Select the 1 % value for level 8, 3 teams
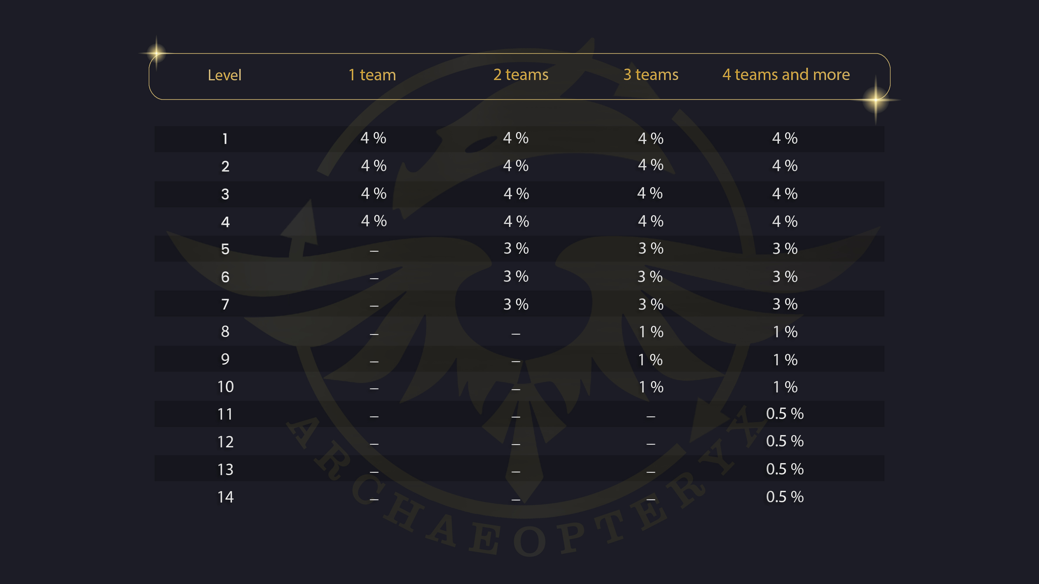Image resolution: width=1039 pixels, height=584 pixels. [651, 332]
